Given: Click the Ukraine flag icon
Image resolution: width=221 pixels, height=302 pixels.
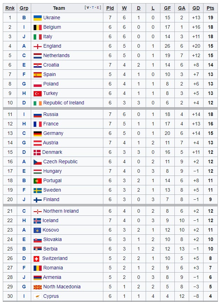Looking at the screenshot, I should 37,18.
